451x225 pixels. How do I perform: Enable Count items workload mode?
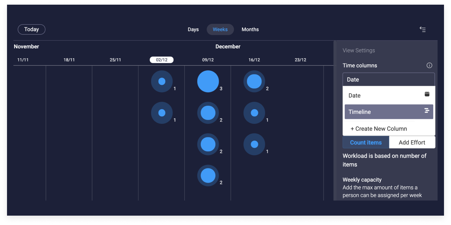pyautogui.click(x=366, y=143)
